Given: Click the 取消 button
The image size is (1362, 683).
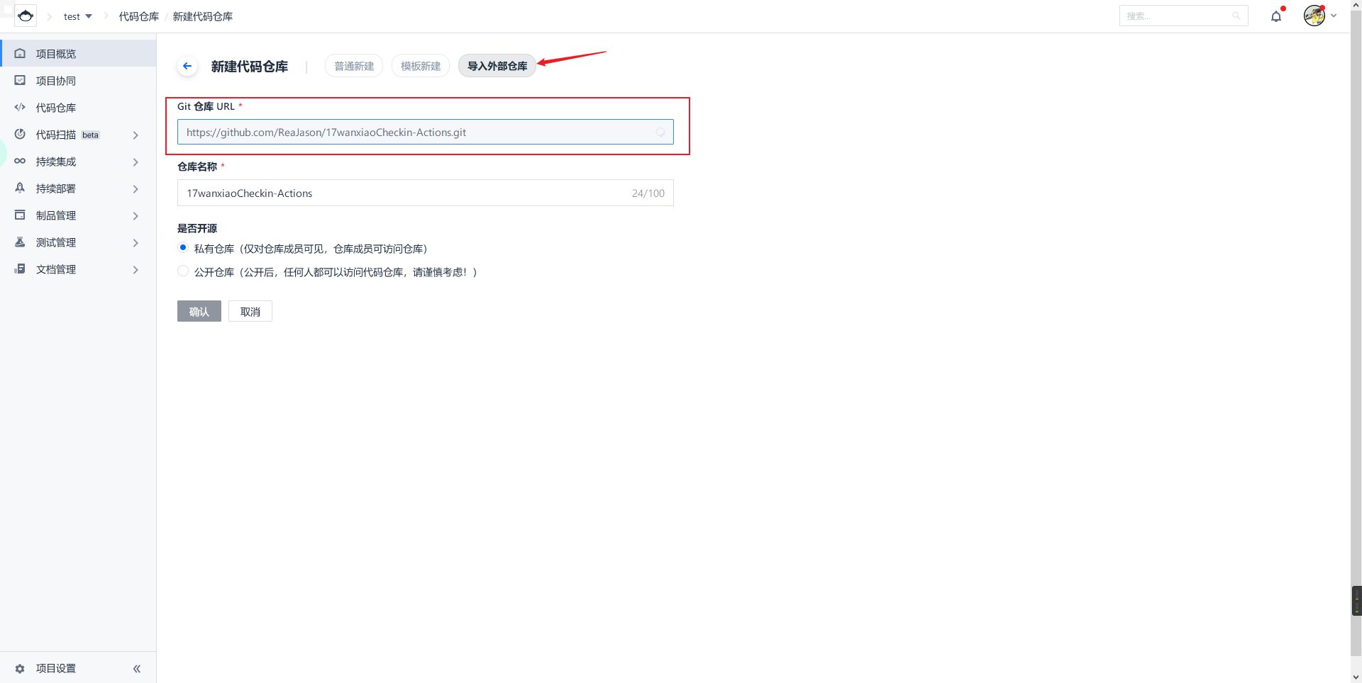Looking at the screenshot, I should [x=250, y=312].
